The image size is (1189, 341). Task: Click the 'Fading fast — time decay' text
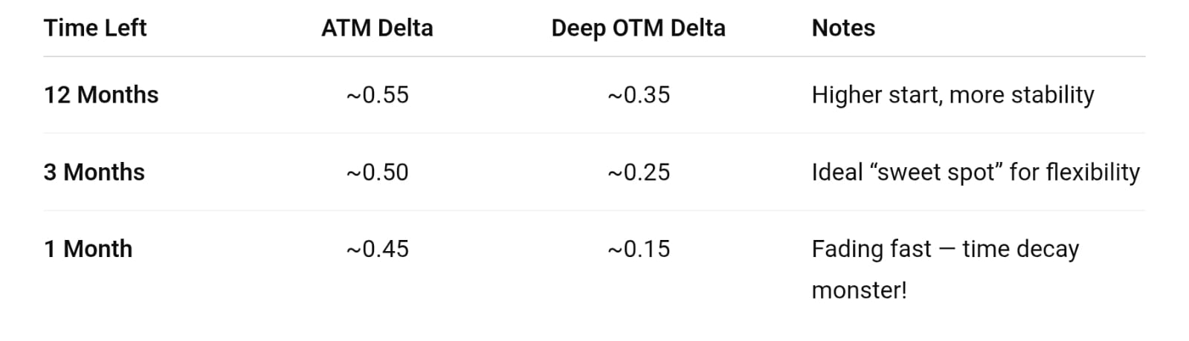tap(945, 249)
